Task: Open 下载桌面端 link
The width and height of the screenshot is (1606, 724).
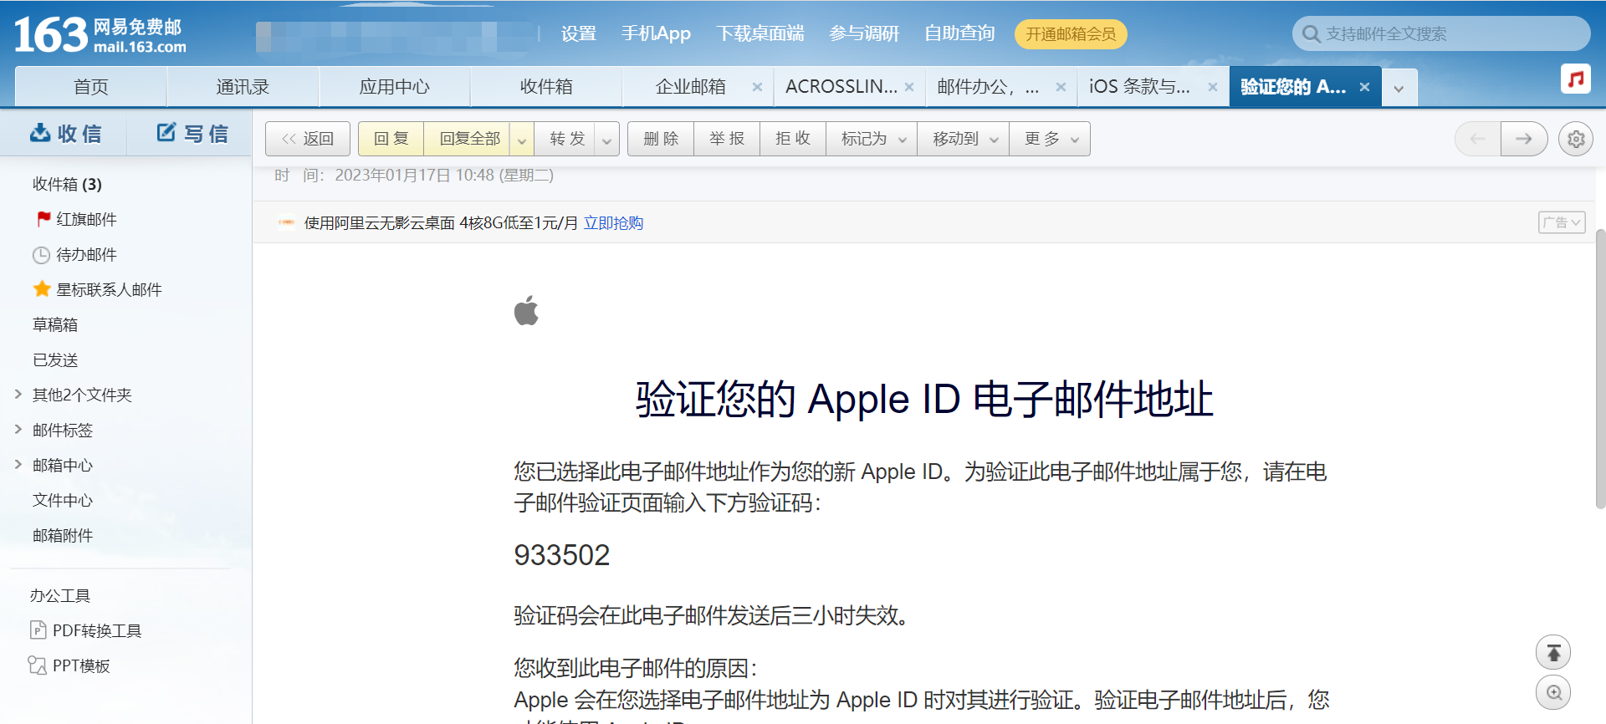Action: point(760,33)
